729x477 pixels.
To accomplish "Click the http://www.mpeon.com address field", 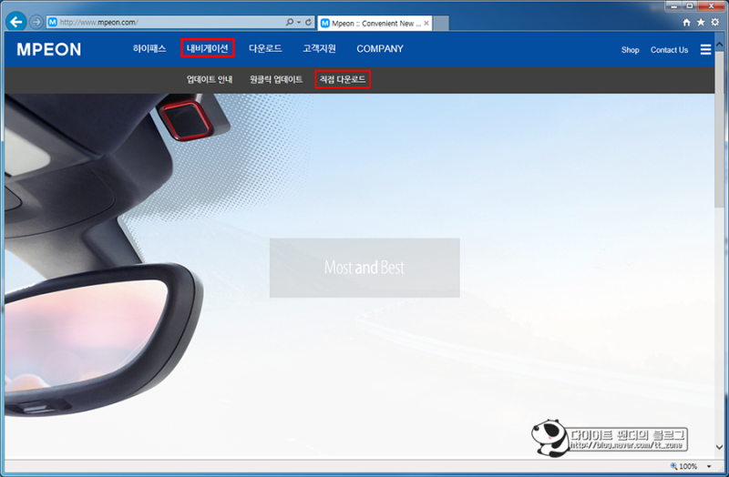I will click(166, 22).
